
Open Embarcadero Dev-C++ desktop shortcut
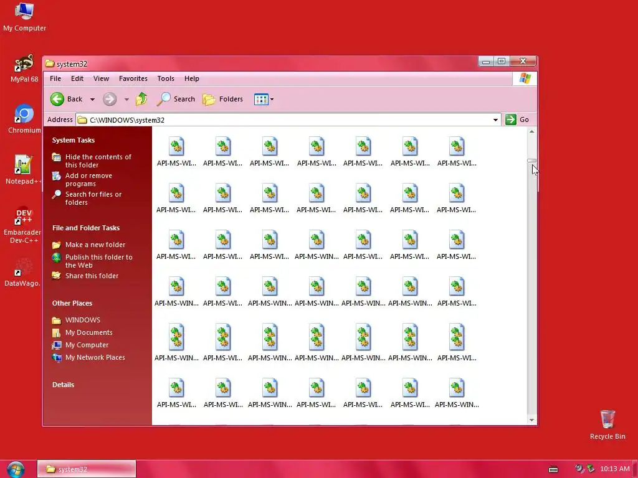tap(23, 225)
